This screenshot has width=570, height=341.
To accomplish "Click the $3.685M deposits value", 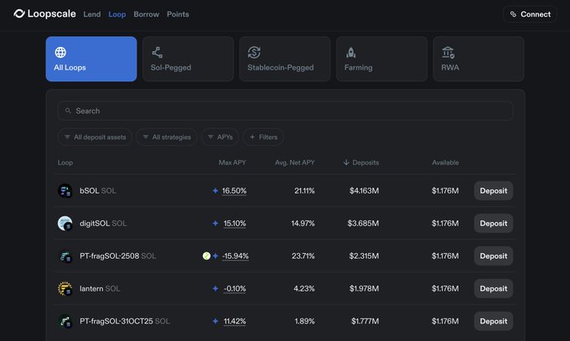I will point(363,224).
